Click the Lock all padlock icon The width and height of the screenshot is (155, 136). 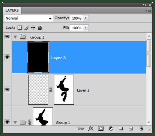[40, 28]
